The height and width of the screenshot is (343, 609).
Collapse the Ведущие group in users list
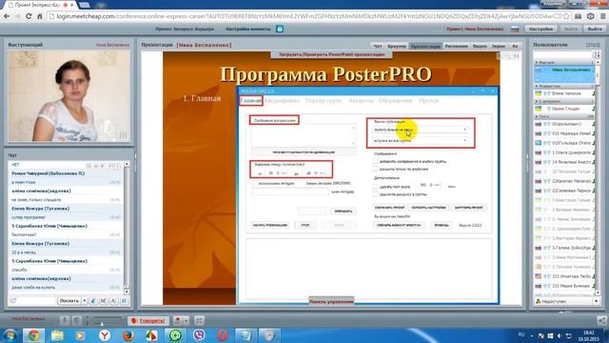537,62
